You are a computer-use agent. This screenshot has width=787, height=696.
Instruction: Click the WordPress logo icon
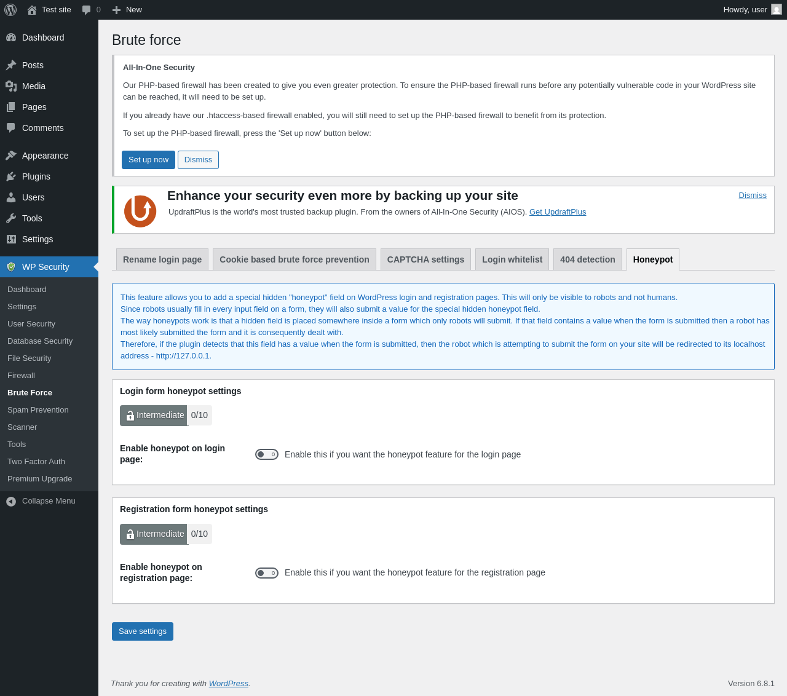pyautogui.click(x=10, y=10)
